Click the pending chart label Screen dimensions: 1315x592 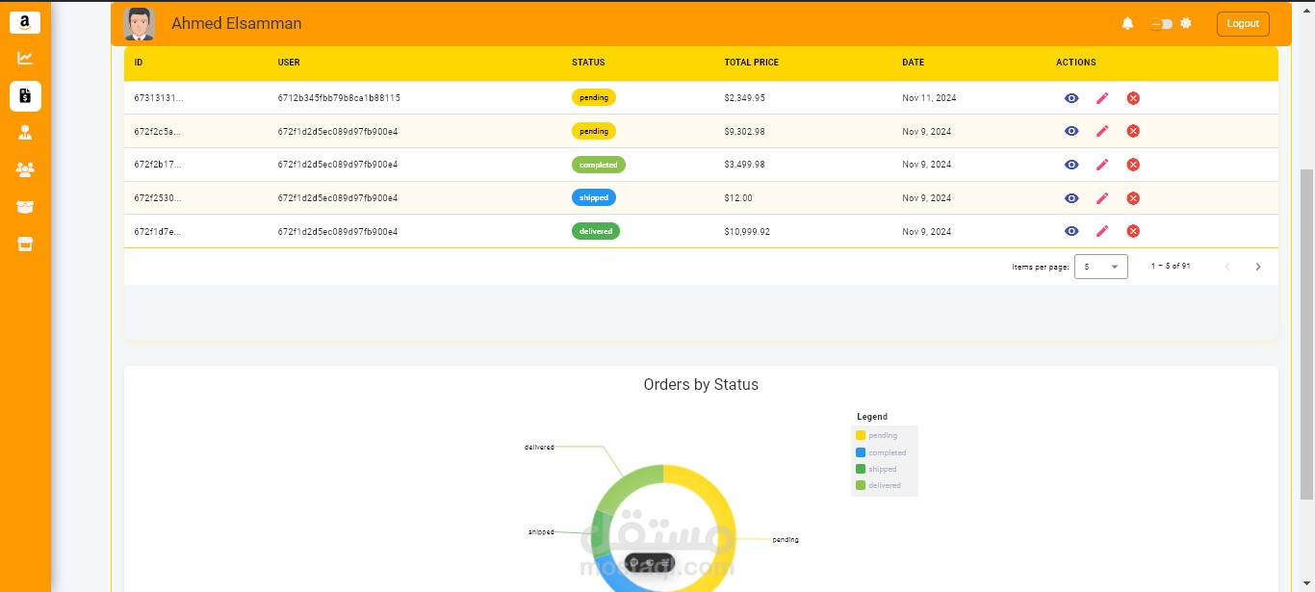(x=786, y=540)
